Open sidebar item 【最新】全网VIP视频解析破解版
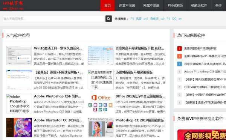This screenshot has width=226, height=140. point(205,95)
